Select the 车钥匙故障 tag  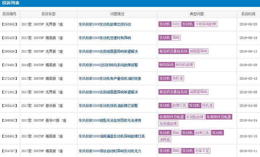coord(195,117)
